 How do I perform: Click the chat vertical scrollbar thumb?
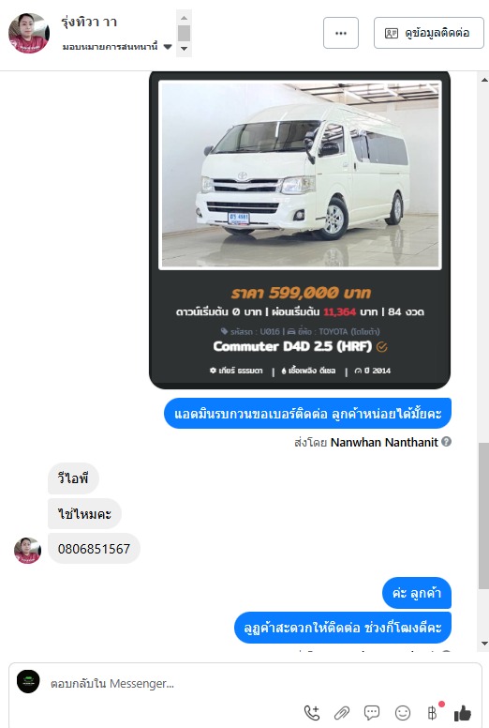pyautogui.click(x=484, y=515)
